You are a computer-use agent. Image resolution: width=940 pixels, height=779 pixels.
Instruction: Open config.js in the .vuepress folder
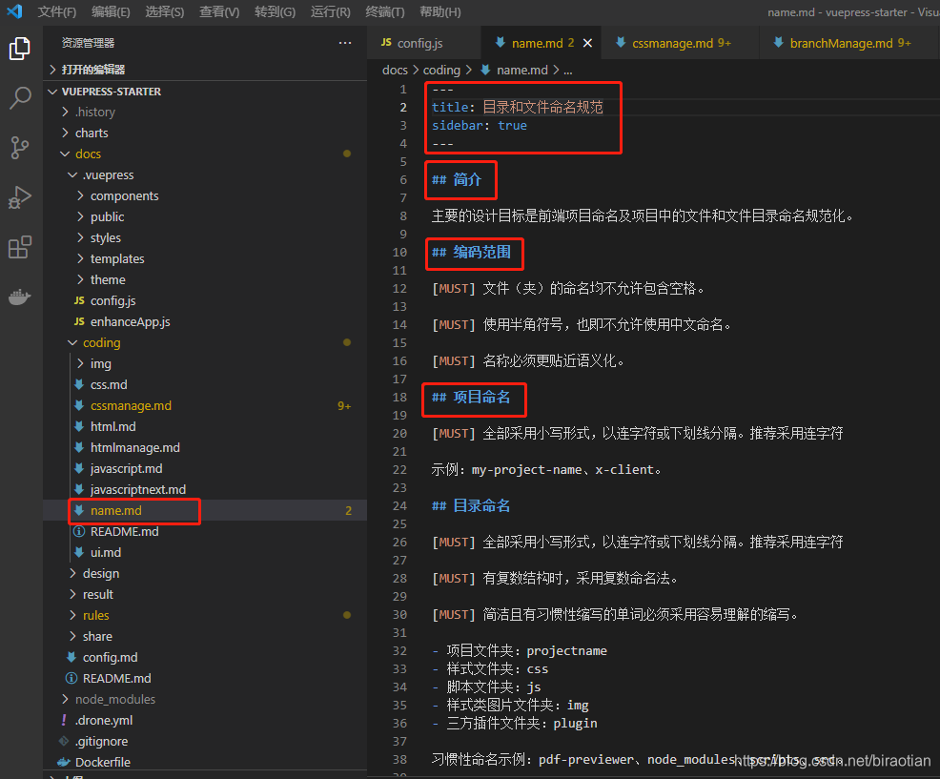pos(205,300)
